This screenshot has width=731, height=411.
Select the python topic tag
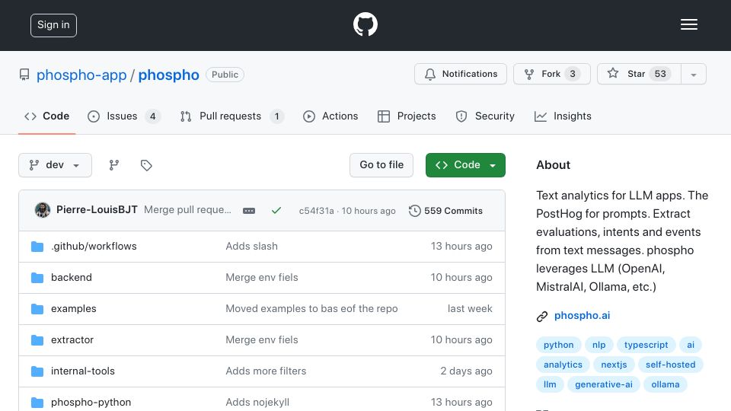pyautogui.click(x=558, y=345)
